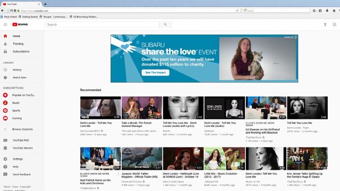The image size is (340, 191).
Task: Click the Send feedback icon
Action: click(x=5, y=175)
